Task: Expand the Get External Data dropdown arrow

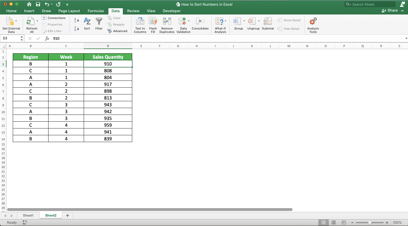Action: pyautogui.click(x=16, y=21)
